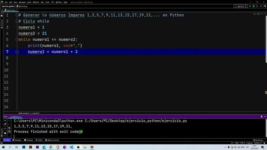267x150 pixels.
Task: Open the Event Log
Action: pyautogui.click(x=258, y=140)
